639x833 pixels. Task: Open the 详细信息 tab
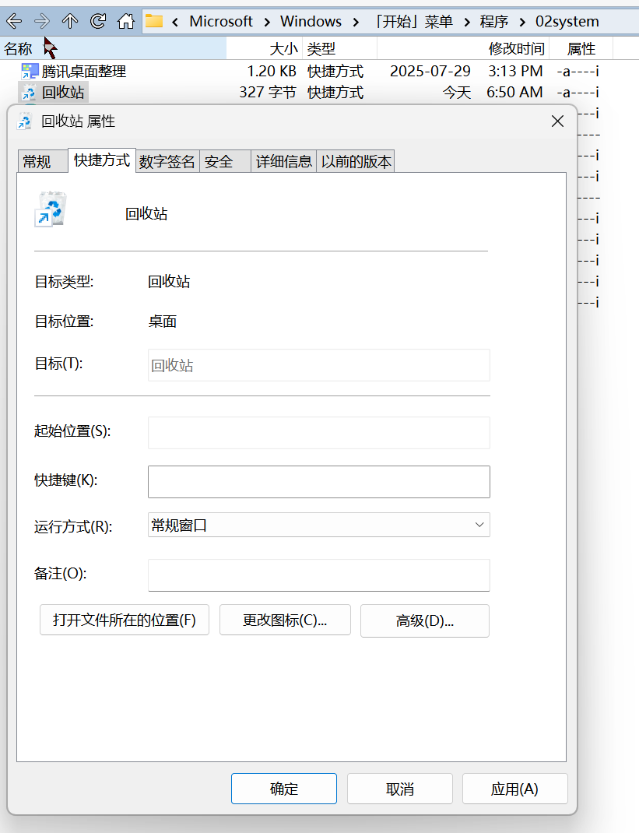pos(284,162)
